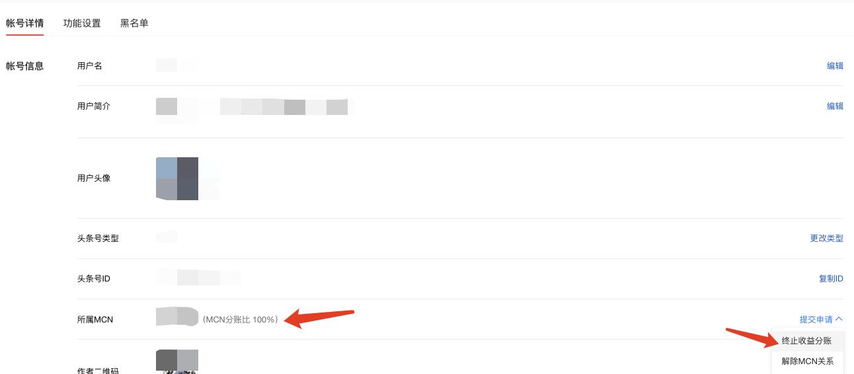854x374 pixels.
Task: Click 编辑 link in the 用户简介 row
Action: (x=835, y=106)
